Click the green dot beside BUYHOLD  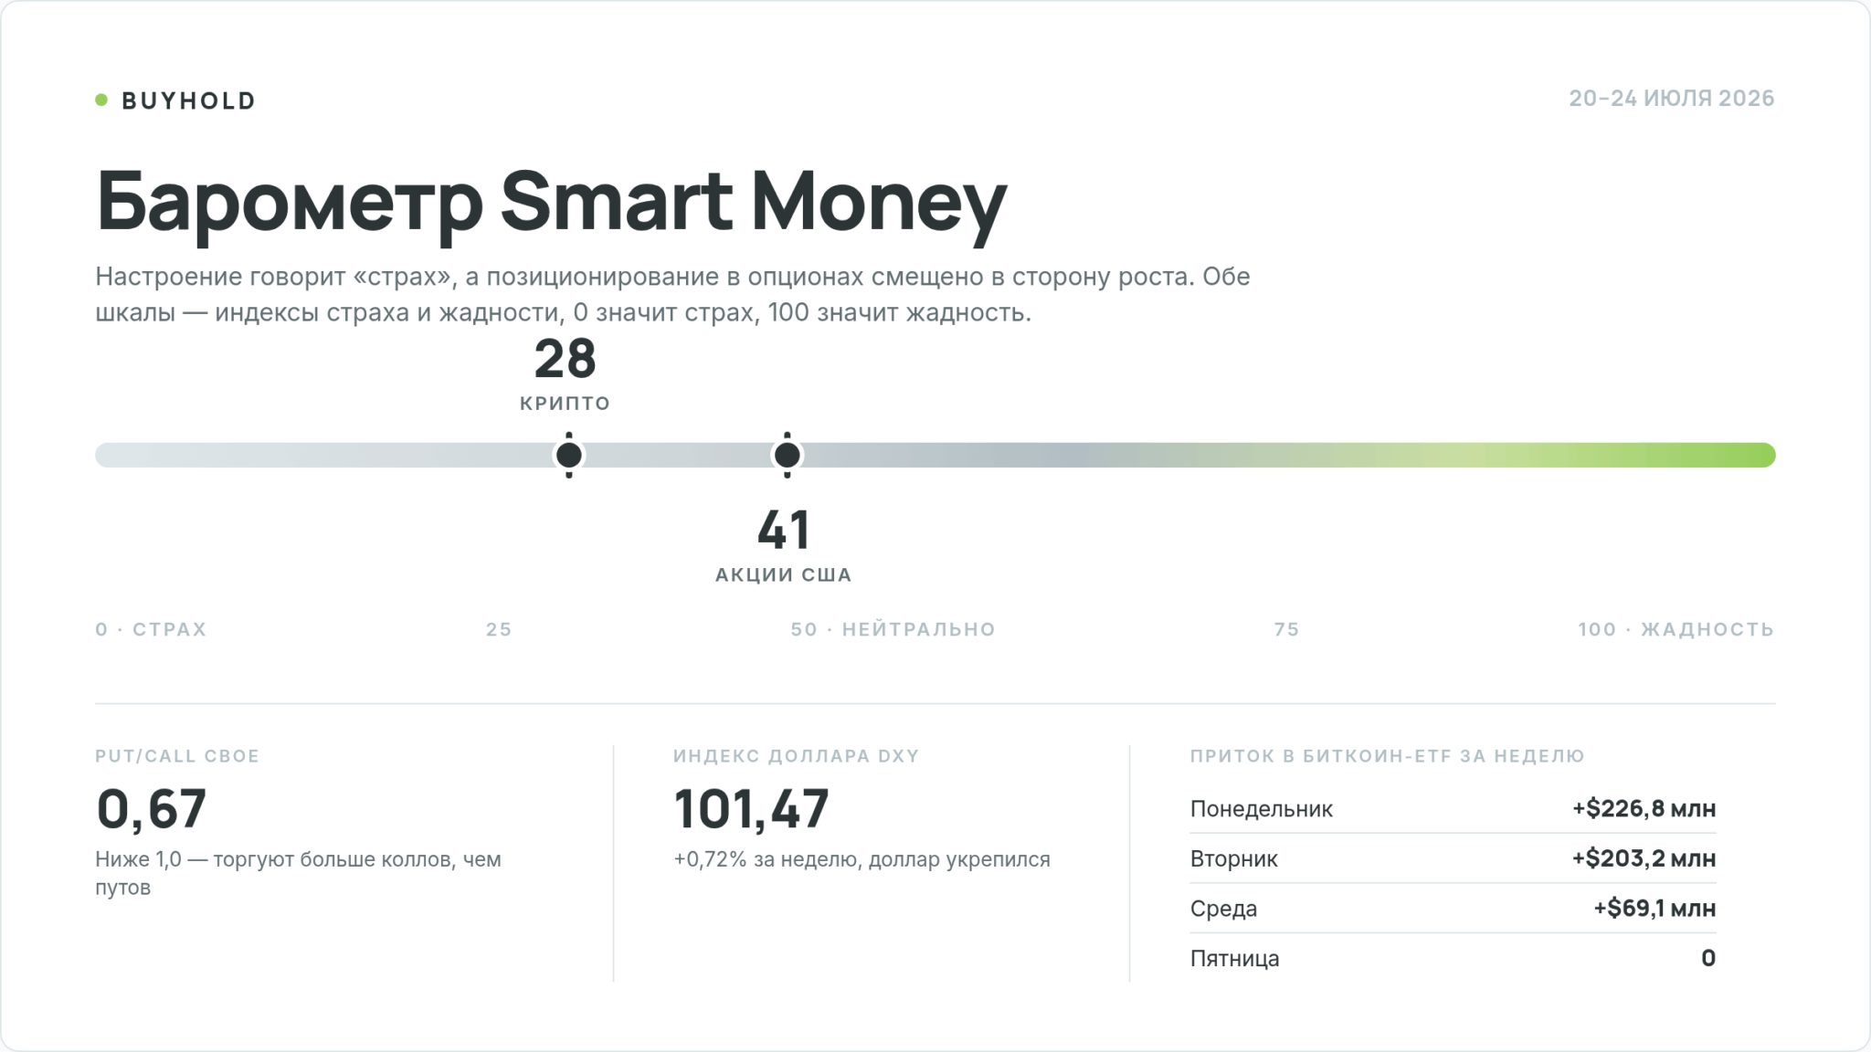point(101,100)
